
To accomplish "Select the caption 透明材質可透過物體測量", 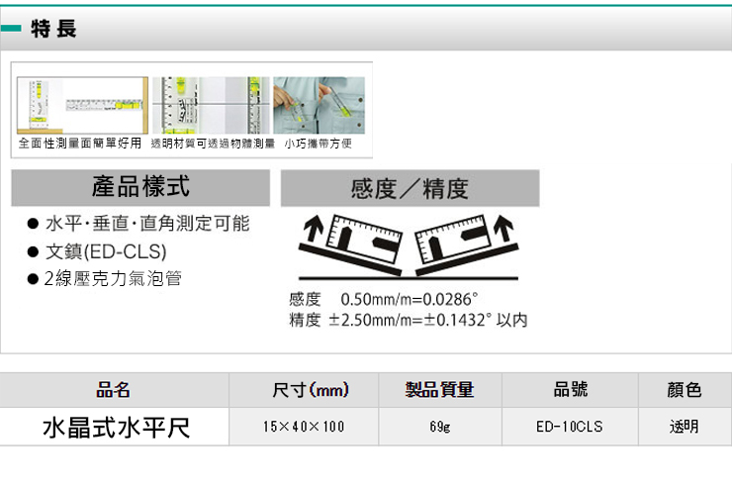I will point(212,144).
